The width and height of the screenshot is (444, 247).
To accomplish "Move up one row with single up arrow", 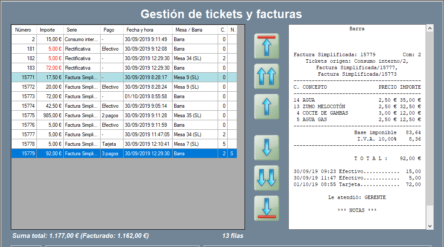I will 267,106.
